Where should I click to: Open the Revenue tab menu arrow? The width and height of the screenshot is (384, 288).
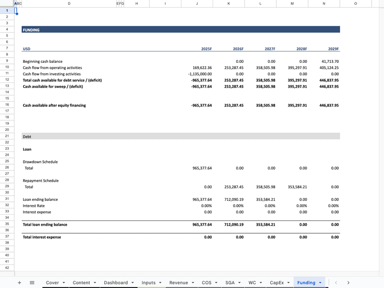192,283
